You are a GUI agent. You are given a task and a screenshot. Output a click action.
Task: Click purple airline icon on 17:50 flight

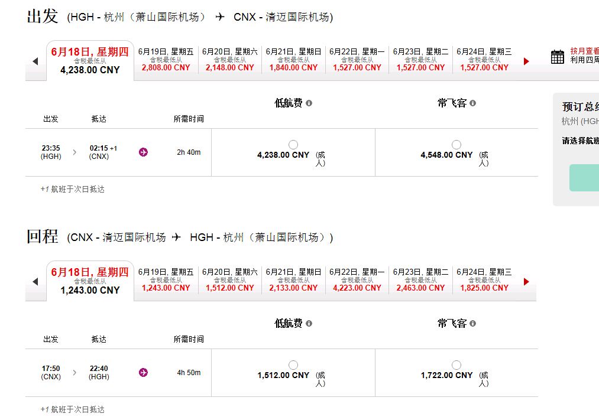[143, 372]
